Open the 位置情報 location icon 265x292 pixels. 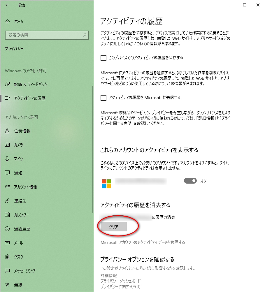pyautogui.click(x=8, y=131)
